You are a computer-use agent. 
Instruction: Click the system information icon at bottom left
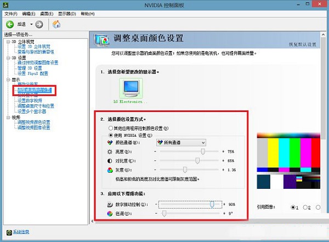point(9,232)
